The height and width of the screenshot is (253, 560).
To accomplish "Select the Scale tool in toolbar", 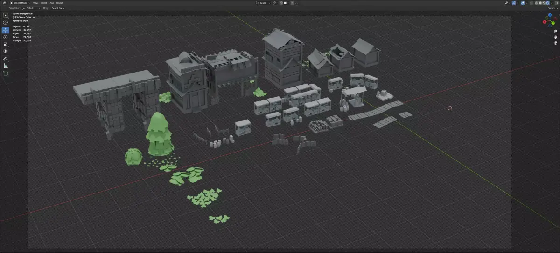I will coord(6,44).
